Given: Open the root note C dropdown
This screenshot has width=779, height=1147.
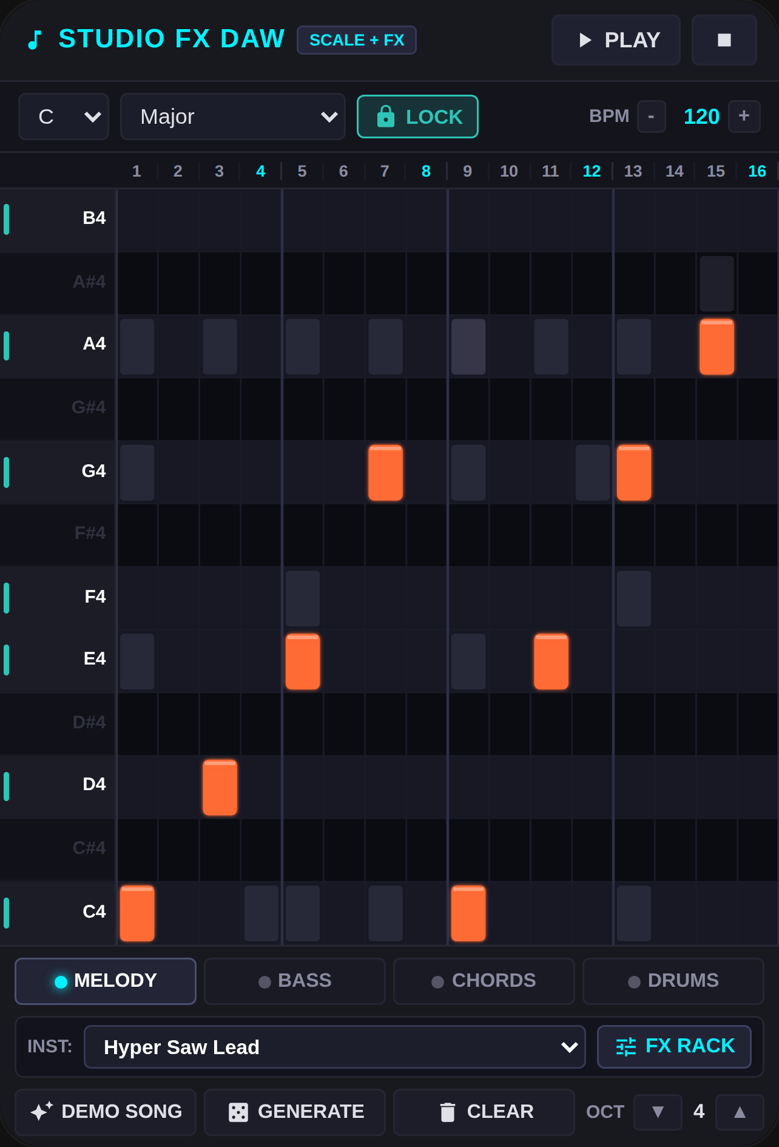Looking at the screenshot, I should click(x=64, y=117).
